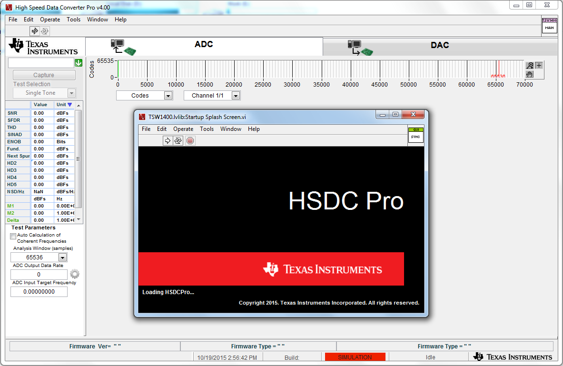Viewport: 563px width, 366px height.
Task: Click the ADC Input Target Frequency field
Action: pyautogui.click(x=39, y=292)
